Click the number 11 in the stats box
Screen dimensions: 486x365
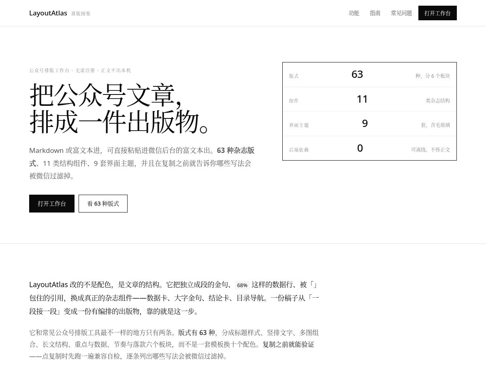tap(362, 99)
